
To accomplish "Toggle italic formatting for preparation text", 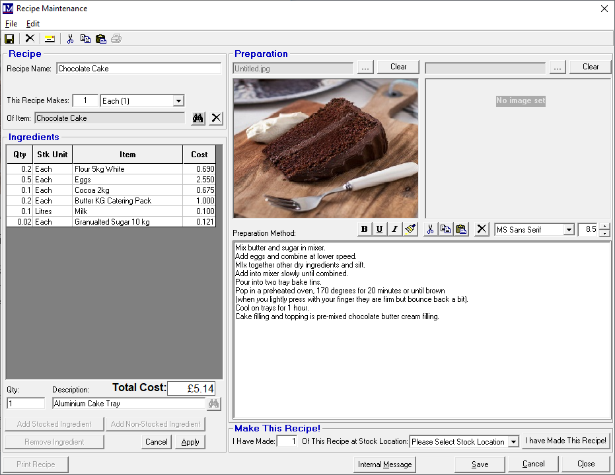I will pos(394,229).
